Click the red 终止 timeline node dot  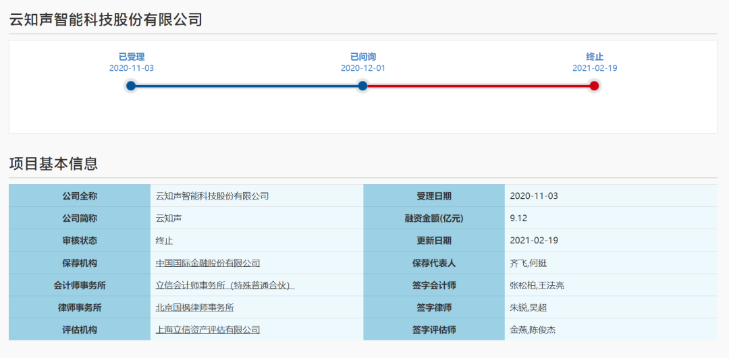pyautogui.click(x=594, y=86)
